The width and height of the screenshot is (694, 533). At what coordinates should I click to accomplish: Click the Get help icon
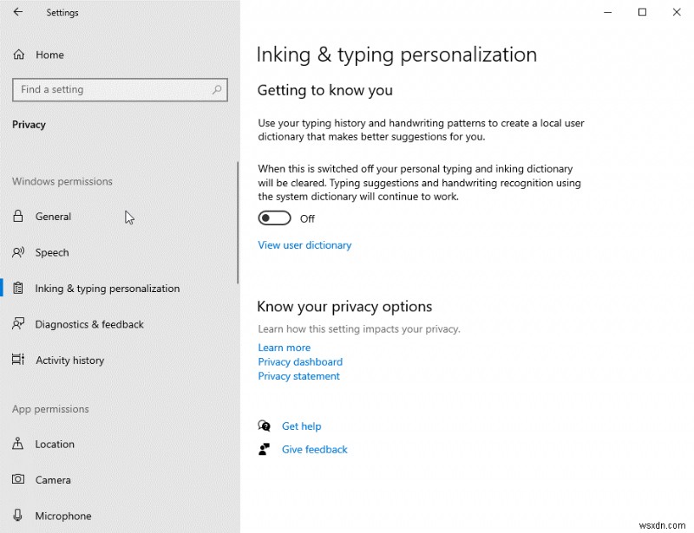pos(264,426)
